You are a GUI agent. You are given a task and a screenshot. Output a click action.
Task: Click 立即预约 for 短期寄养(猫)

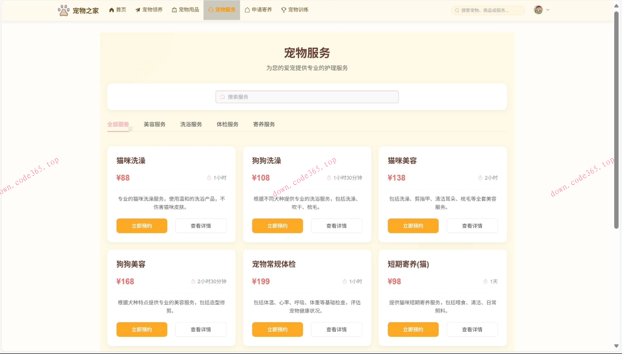[413, 329]
